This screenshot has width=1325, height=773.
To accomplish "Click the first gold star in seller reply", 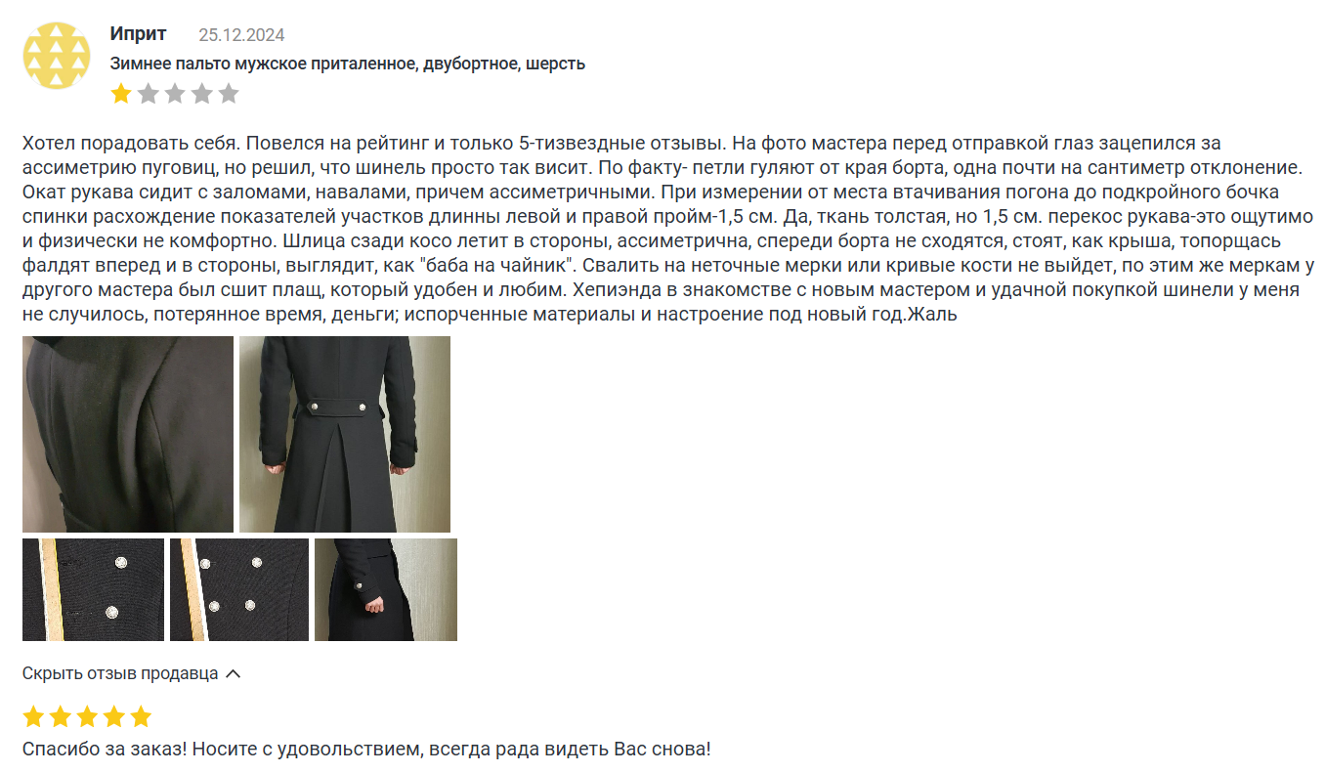I will pos(34,717).
